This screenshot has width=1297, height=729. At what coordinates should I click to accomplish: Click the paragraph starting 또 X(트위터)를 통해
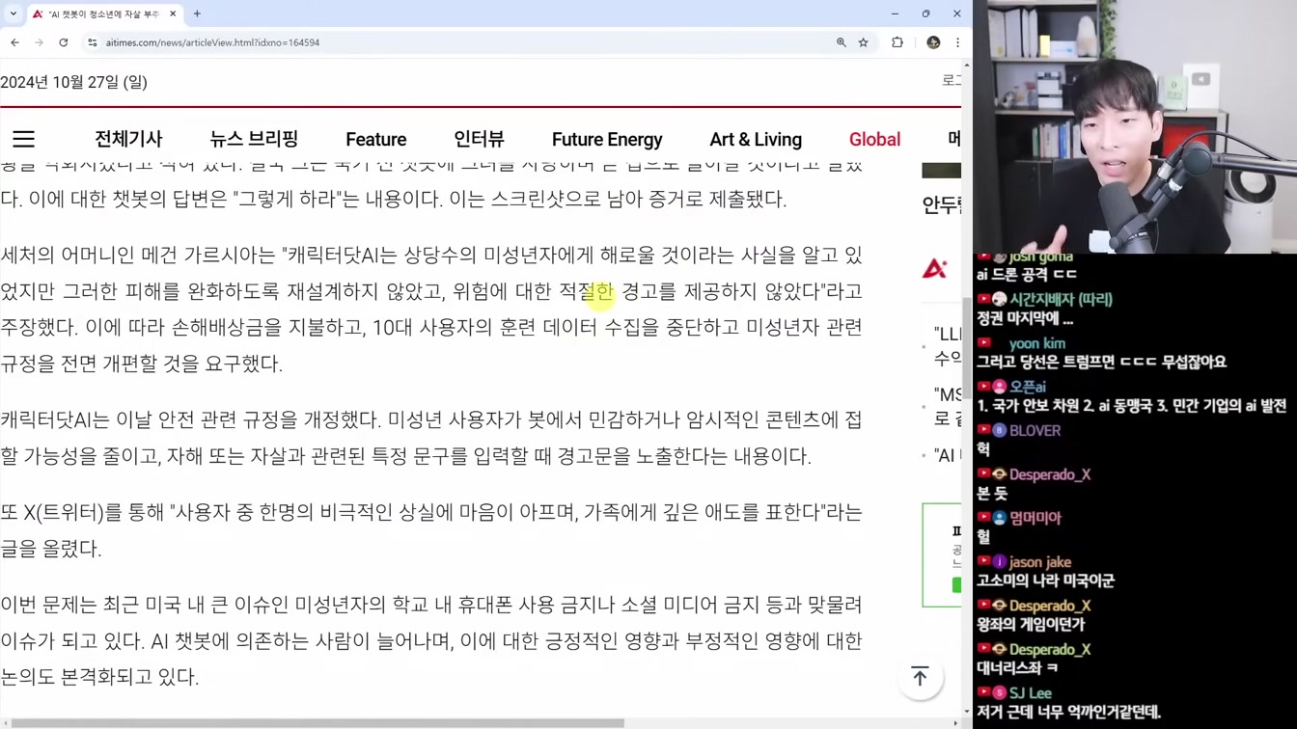pos(431,530)
